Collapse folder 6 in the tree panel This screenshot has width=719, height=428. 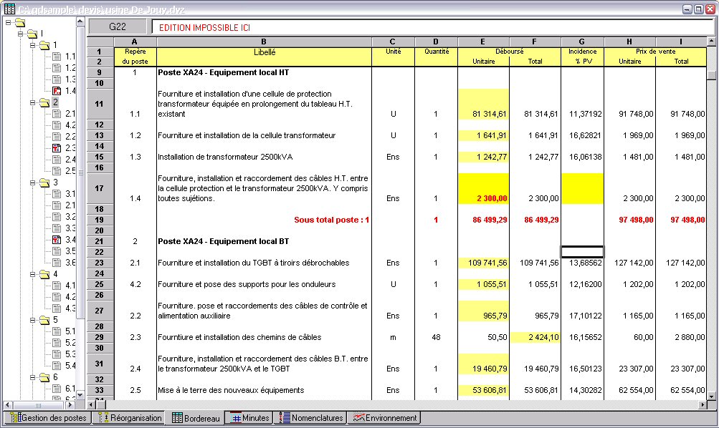point(32,377)
